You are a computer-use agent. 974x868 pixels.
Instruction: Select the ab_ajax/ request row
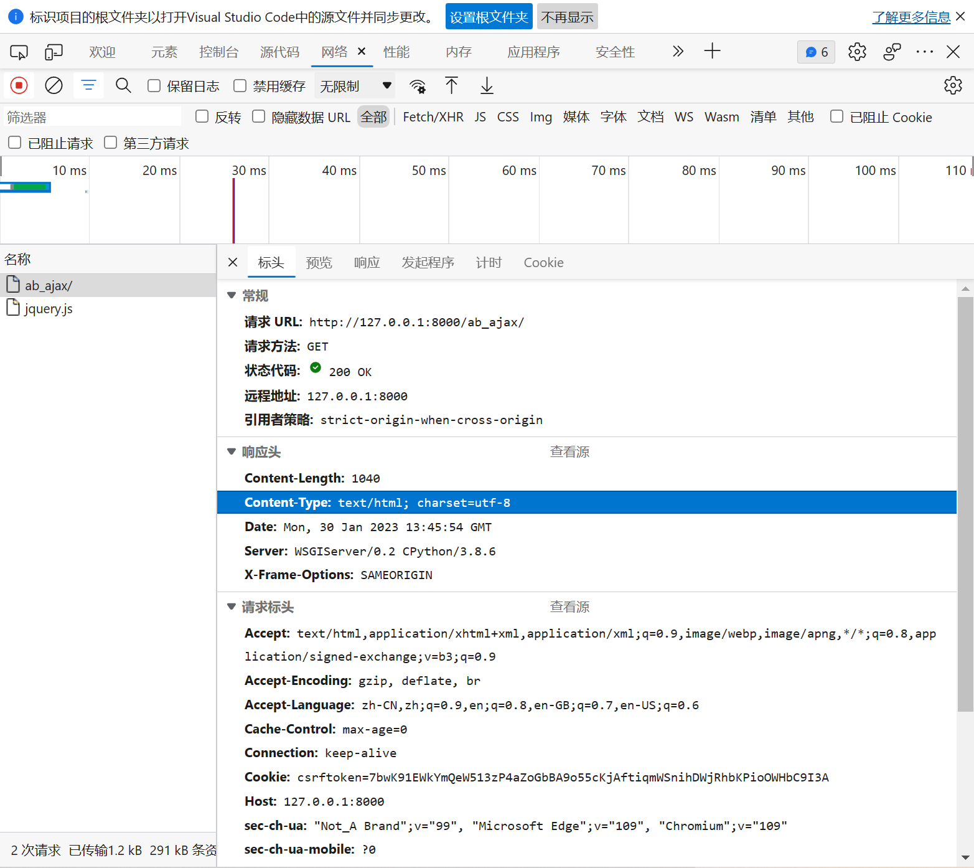(108, 285)
